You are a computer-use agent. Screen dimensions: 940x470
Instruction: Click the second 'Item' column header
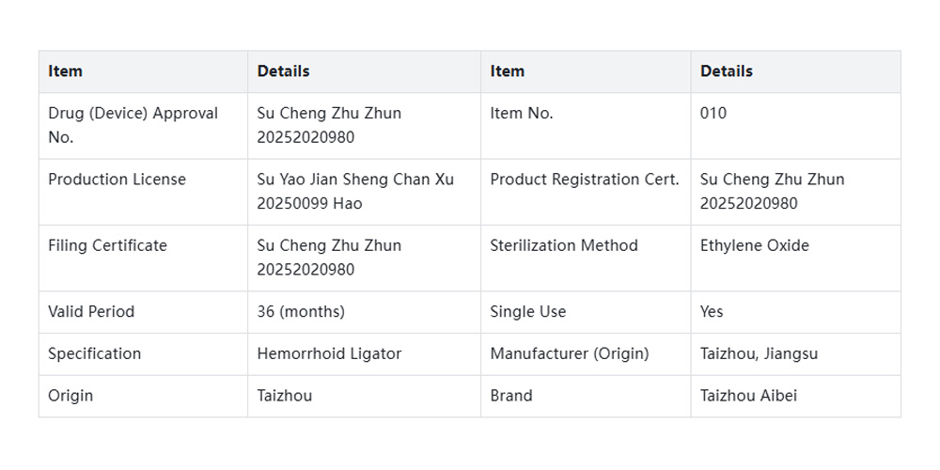click(x=508, y=71)
